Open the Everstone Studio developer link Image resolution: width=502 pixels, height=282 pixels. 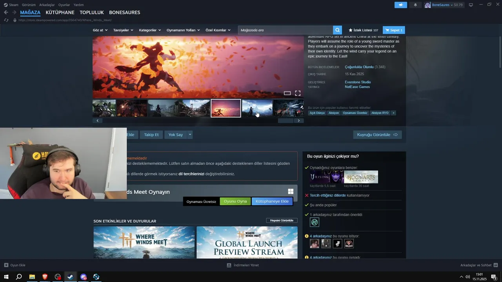click(x=358, y=82)
